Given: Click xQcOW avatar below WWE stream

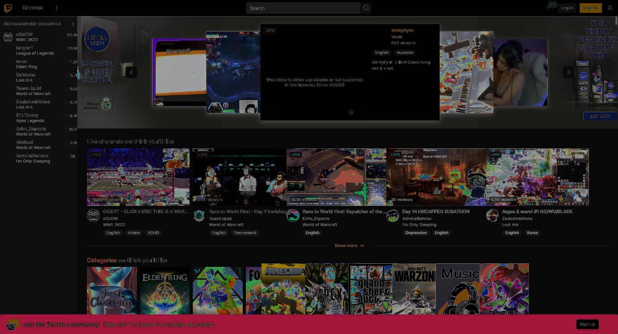Looking at the screenshot, I should (x=93, y=215).
